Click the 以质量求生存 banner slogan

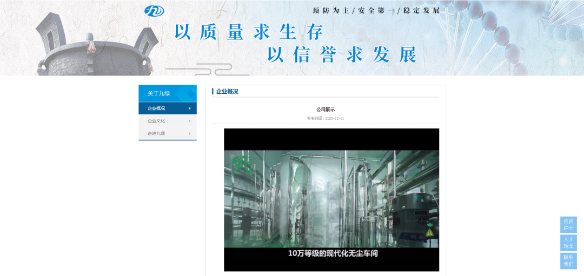(249, 32)
